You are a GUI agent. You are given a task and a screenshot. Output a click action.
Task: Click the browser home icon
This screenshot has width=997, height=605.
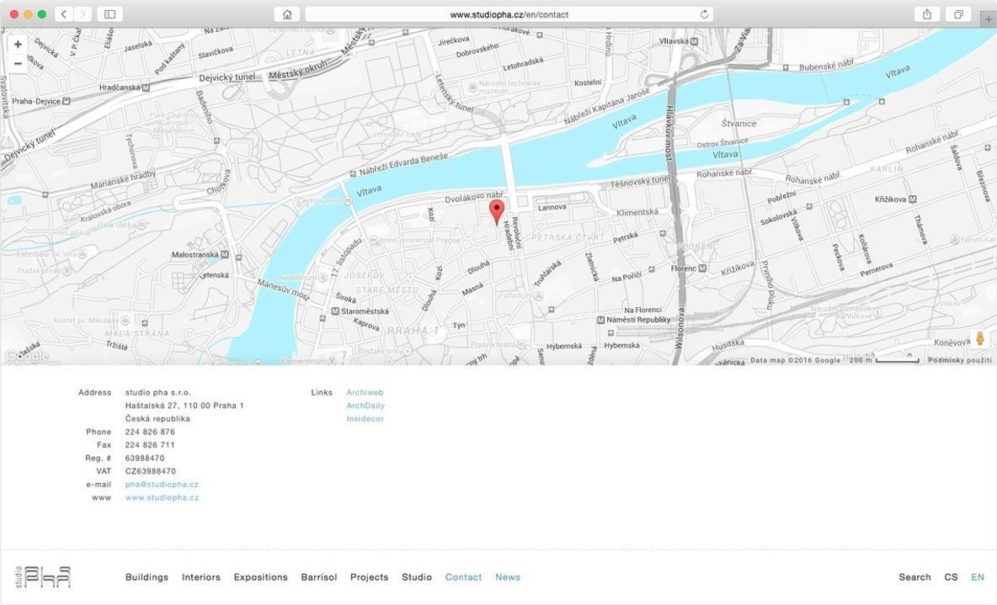click(287, 14)
